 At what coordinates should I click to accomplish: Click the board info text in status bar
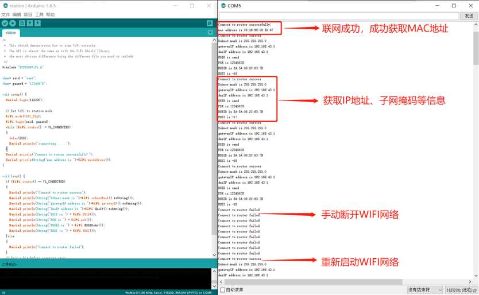click(168, 293)
